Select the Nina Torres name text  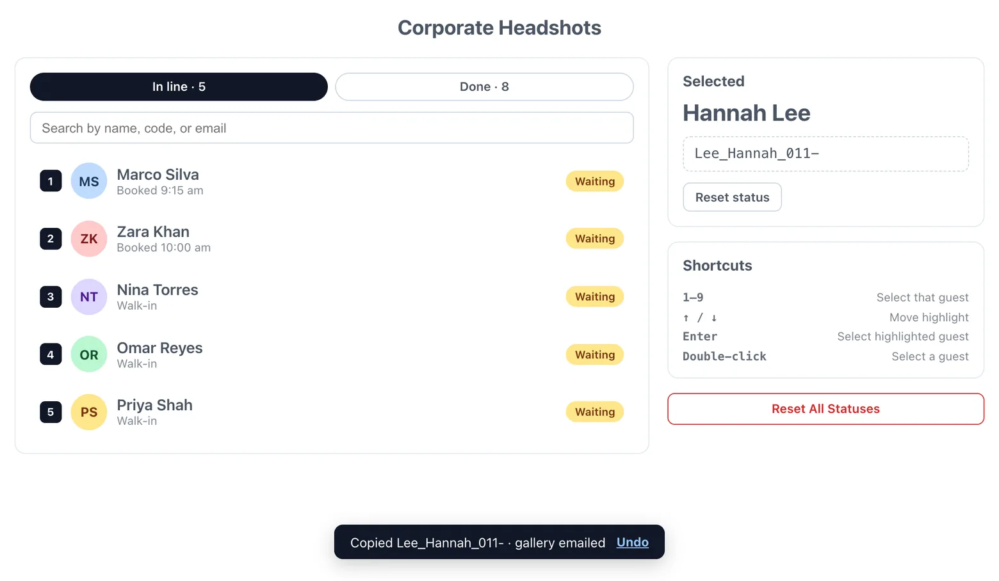click(158, 290)
